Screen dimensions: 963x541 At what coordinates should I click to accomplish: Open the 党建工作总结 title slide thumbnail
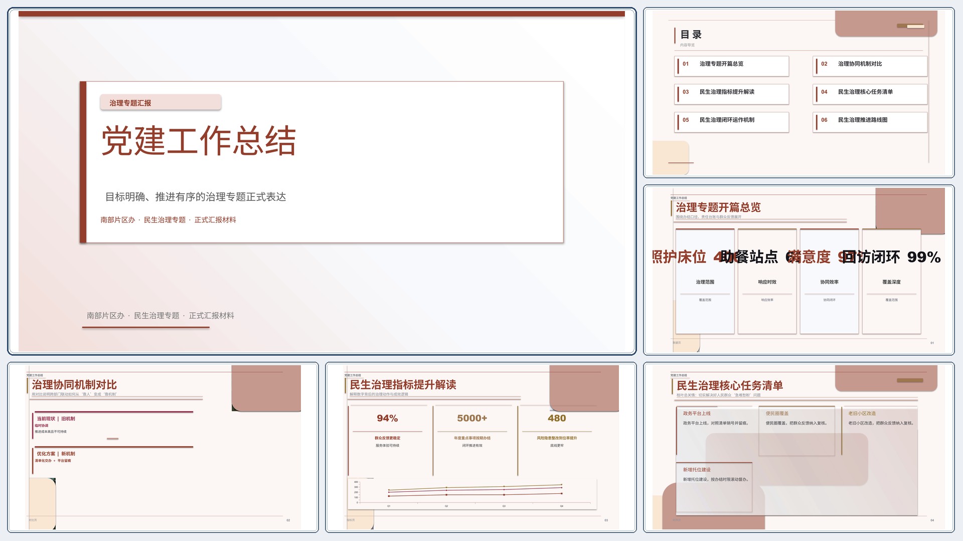(x=322, y=181)
